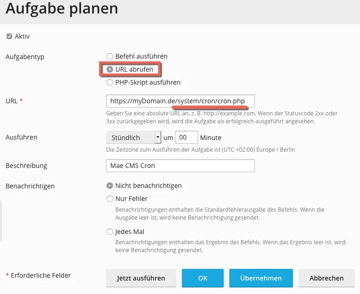Open the Stündlich frequency dropdown

[133, 137]
